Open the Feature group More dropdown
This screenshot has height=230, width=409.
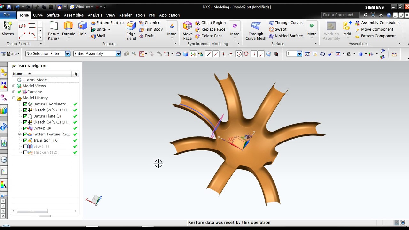[x=172, y=31]
